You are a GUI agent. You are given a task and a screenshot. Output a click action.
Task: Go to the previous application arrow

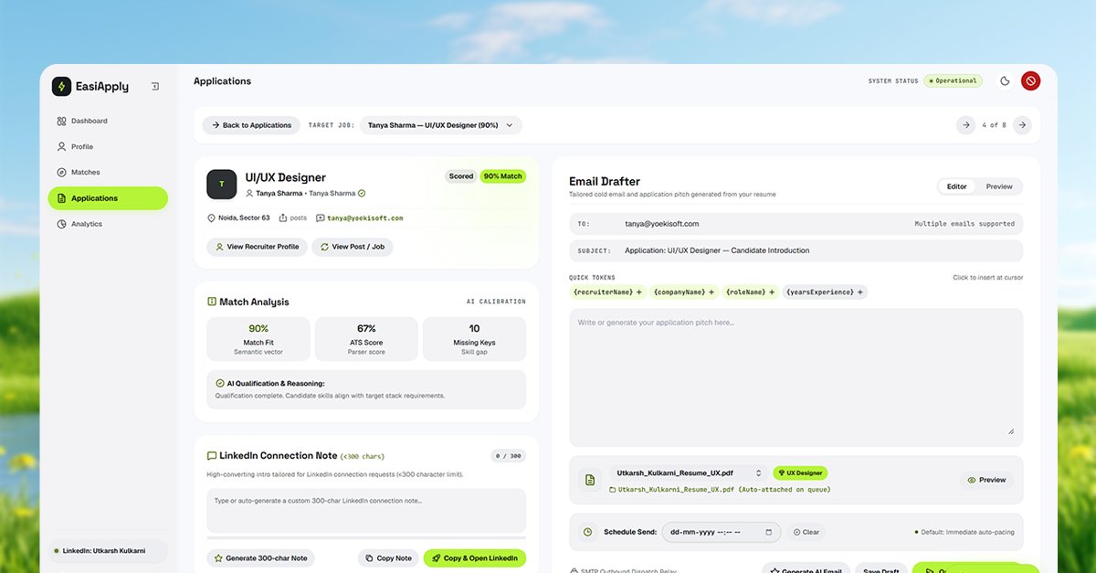(x=965, y=125)
